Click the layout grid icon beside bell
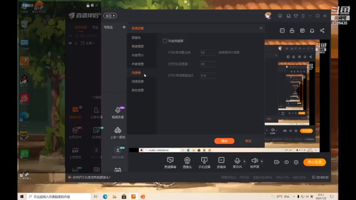This screenshot has height=200, width=356. [x=302, y=31]
